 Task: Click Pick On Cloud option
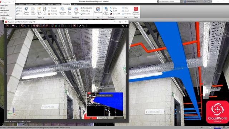(x=5, y=10)
